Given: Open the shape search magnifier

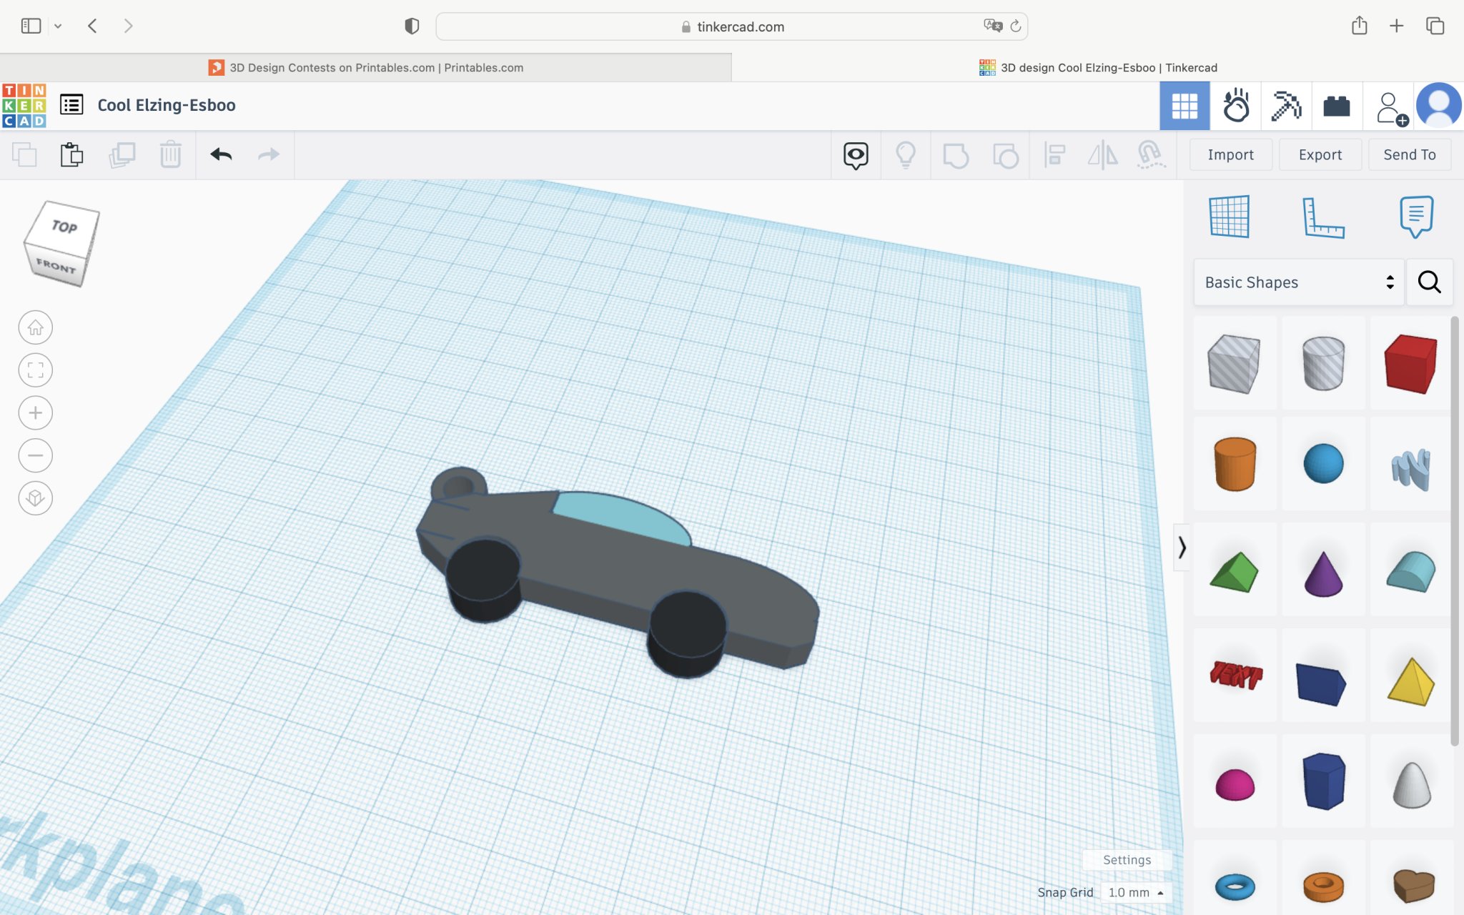Looking at the screenshot, I should pos(1429,282).
